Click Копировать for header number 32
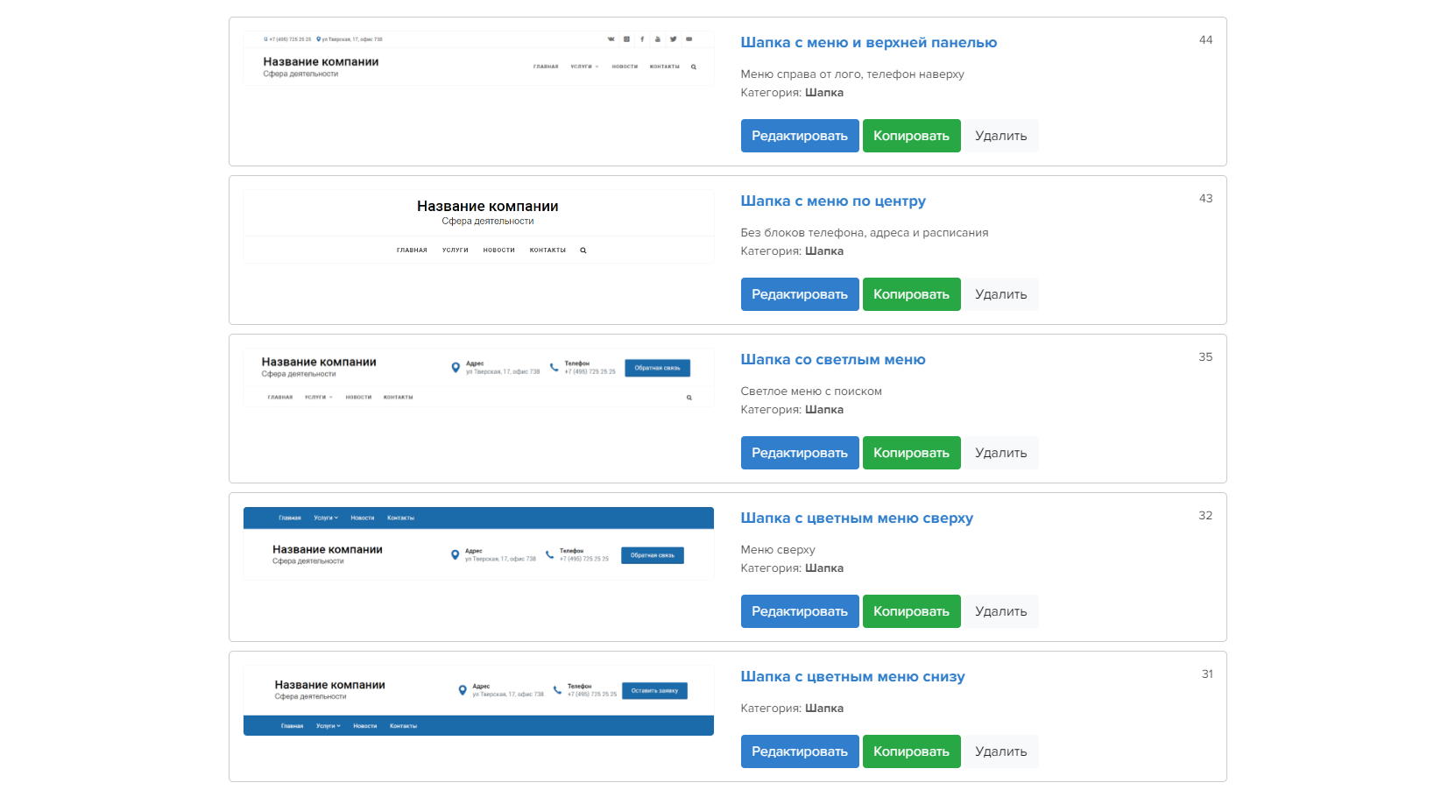This screenshot has width=1434, height=804. click(911, 611)
